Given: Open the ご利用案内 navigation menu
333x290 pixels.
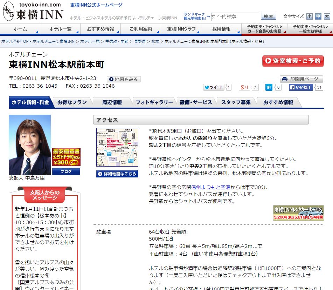Looking at the screenshot, I should (x=141, y=29).
